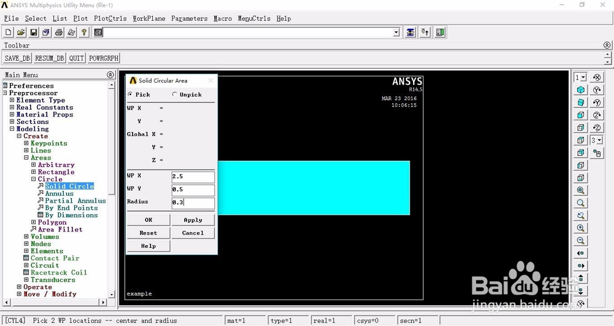Click the Save Analysis floppy disk icon
Viewport: 614px width, 326px height.
34,33
